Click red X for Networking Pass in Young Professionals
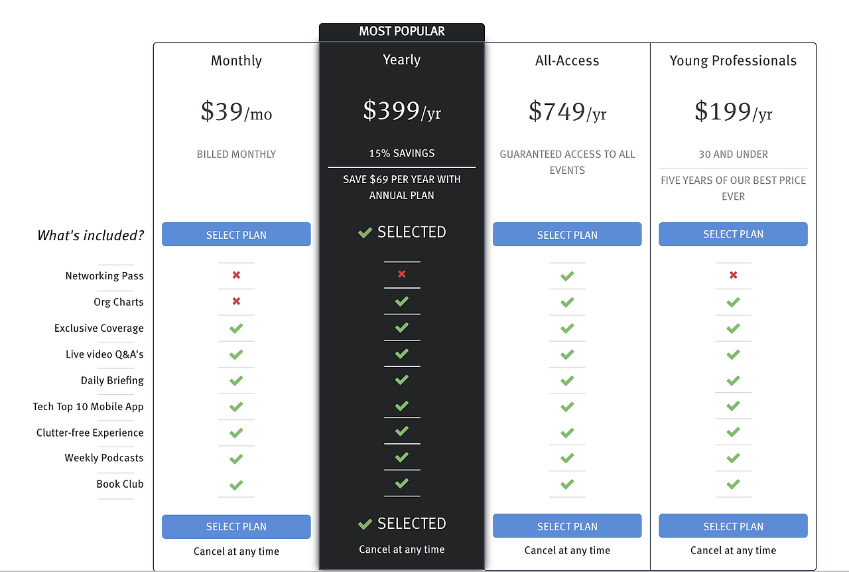849x572 pixels. point(733,275)
